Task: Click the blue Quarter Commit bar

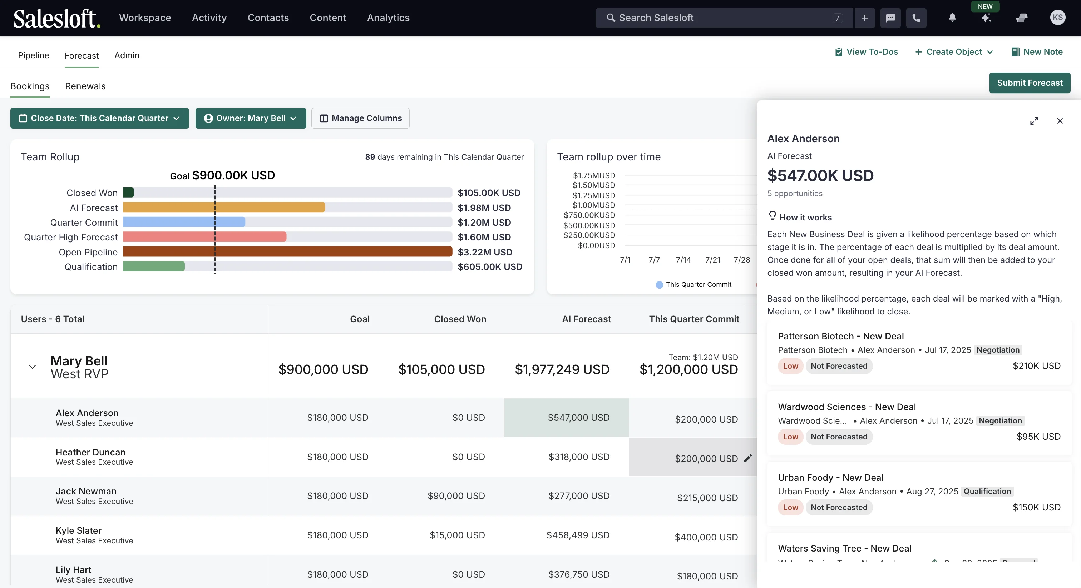Action: coord(184,222)
